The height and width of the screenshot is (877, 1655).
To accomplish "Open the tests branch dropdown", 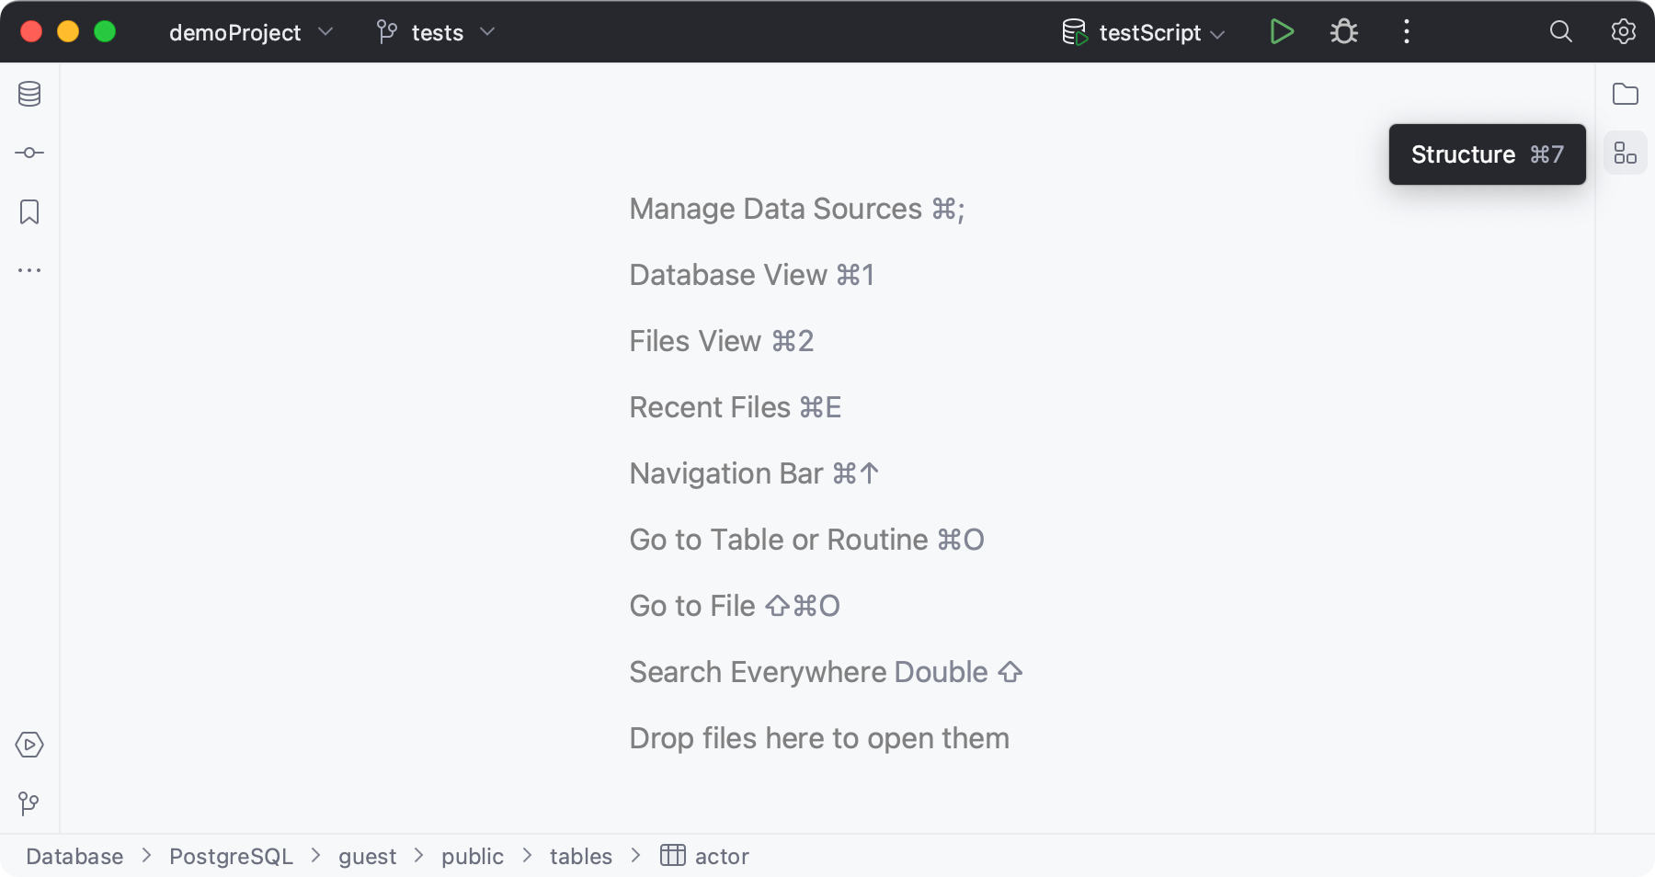I will tap(436, 32).
